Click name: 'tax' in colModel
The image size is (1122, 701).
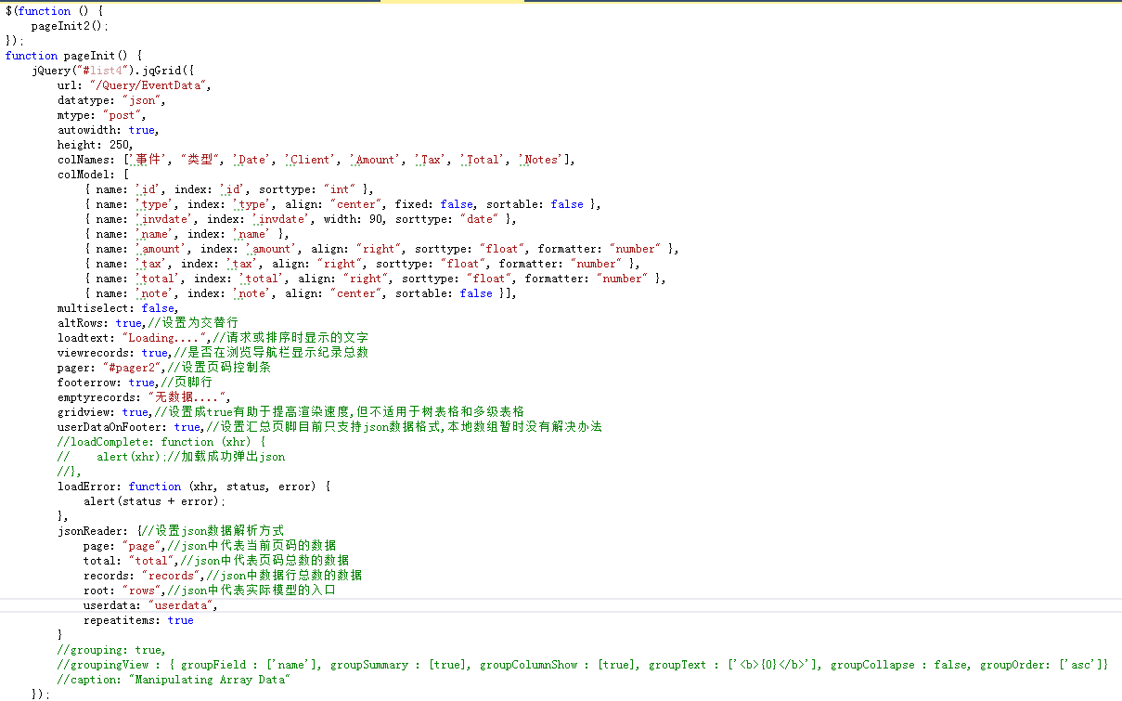132,264
